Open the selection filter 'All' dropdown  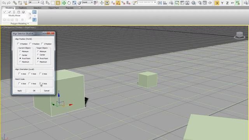tap(34, 2)
